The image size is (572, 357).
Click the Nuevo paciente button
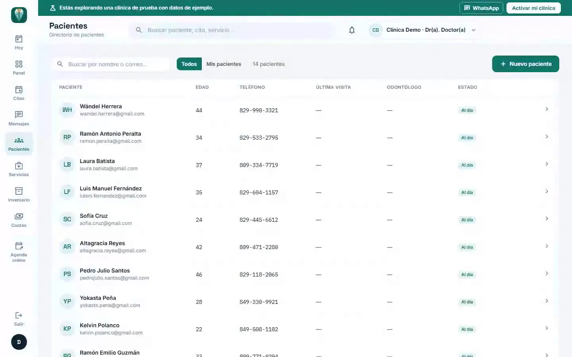pos(526,64)
